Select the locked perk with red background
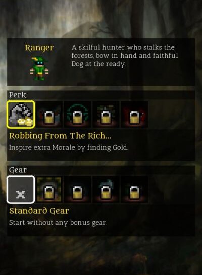Viewport: 202px width, 275px height. point(134,114)
